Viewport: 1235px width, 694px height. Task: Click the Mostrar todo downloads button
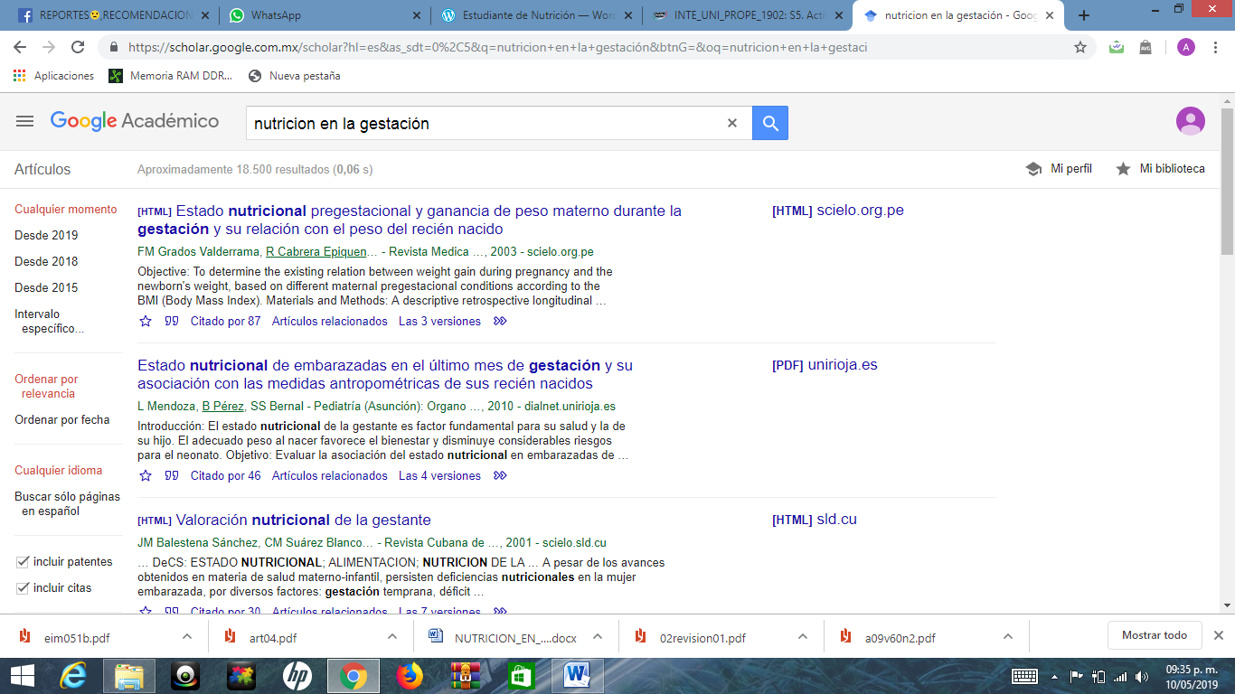1154,635
